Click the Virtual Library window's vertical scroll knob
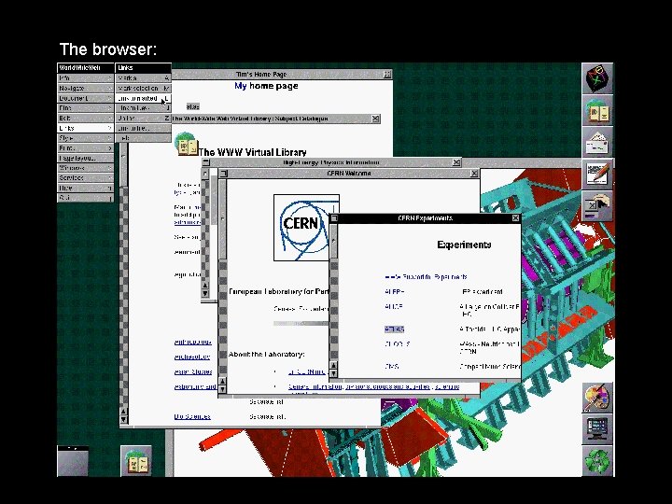Screen dimensions: 672x504 coord(123,165)
